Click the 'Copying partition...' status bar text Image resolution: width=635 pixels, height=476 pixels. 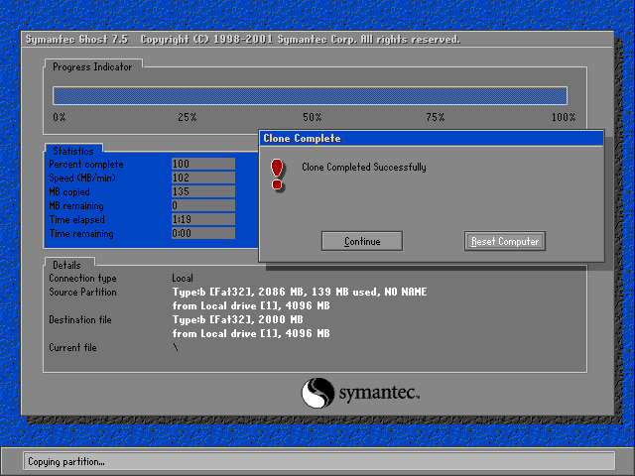click(66, 462)
